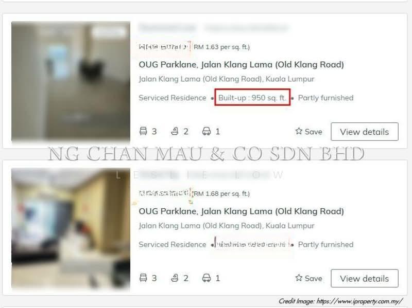The image size is (412, 308).
Task: Open View details for the first listing
Action: 365,132
